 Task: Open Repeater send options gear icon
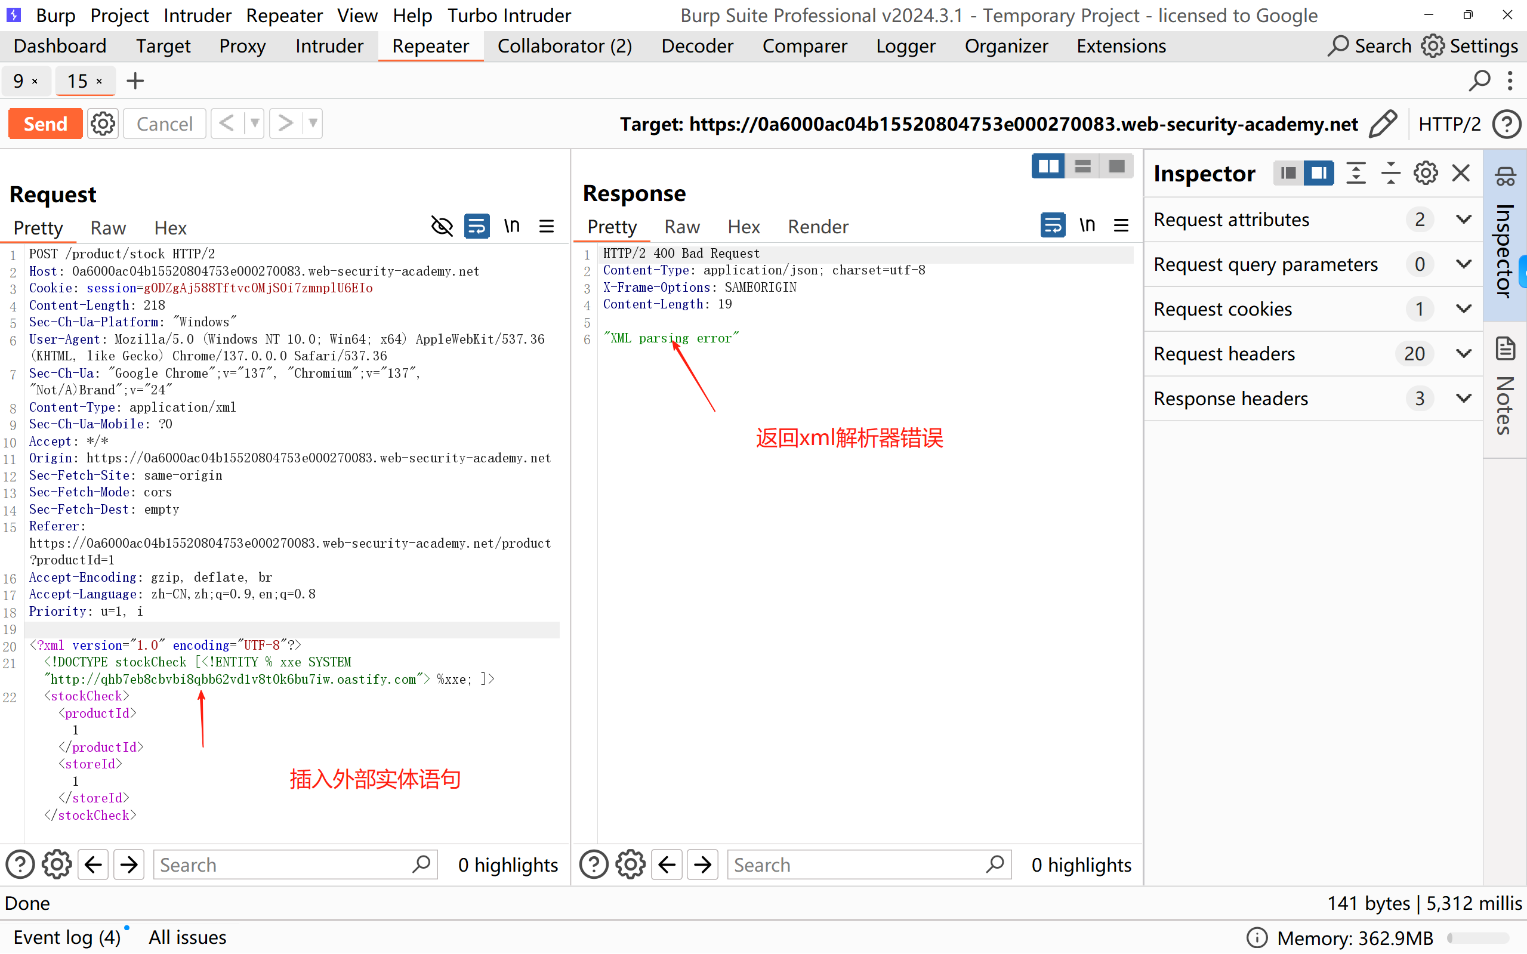[x=103, y=124]
